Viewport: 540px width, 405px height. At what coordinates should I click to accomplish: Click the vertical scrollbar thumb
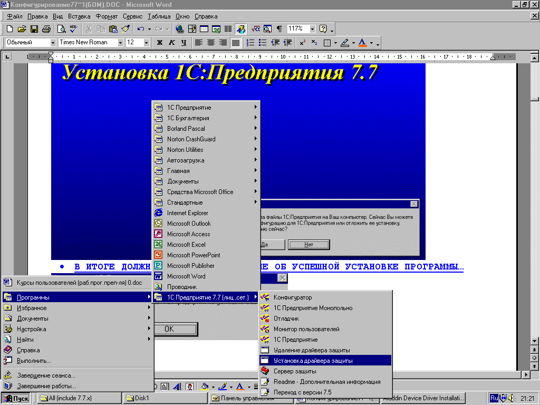pyautogui.click(x=535, y=99)
